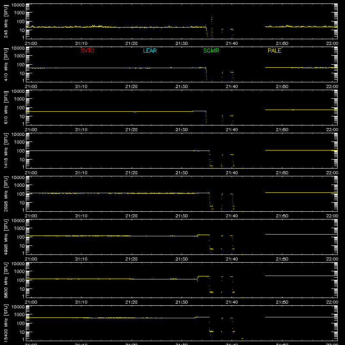Click the green SGMR station label
The height and width of the screenshot is (345, 345).
(x=211, y=50)
